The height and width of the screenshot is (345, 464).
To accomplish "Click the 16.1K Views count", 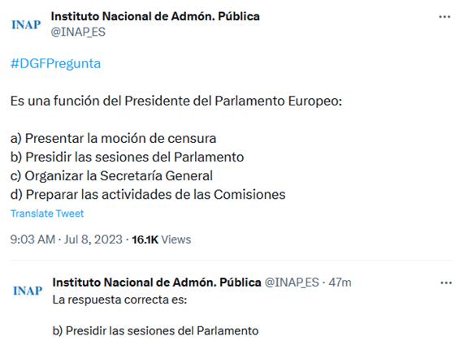I will point(161,239).
